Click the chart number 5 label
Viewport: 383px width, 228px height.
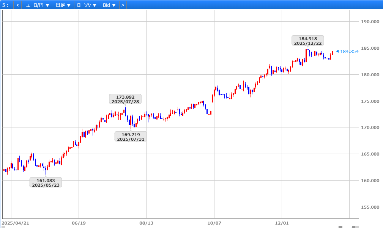point(5,5)
